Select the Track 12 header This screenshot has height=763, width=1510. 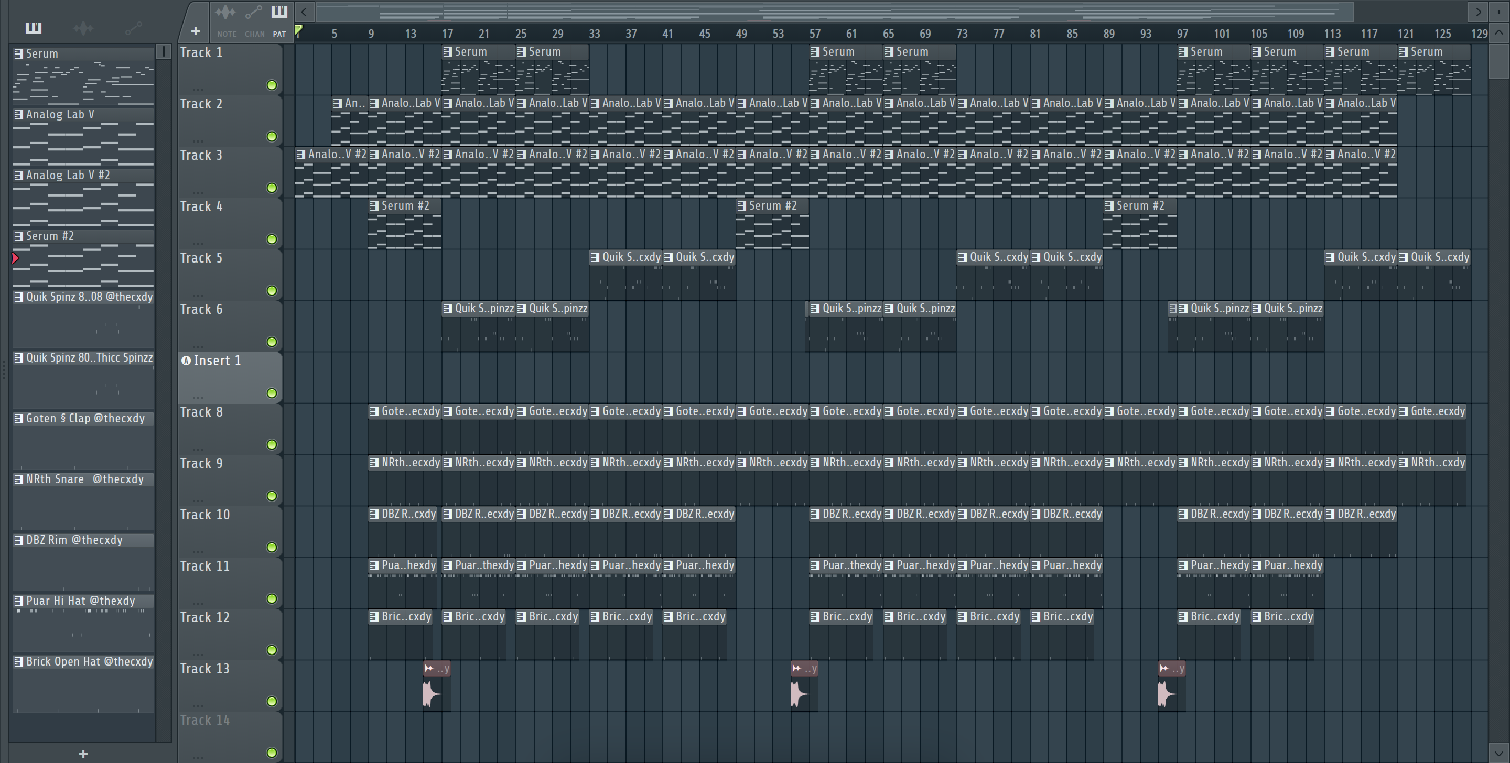tap(230, 635)
